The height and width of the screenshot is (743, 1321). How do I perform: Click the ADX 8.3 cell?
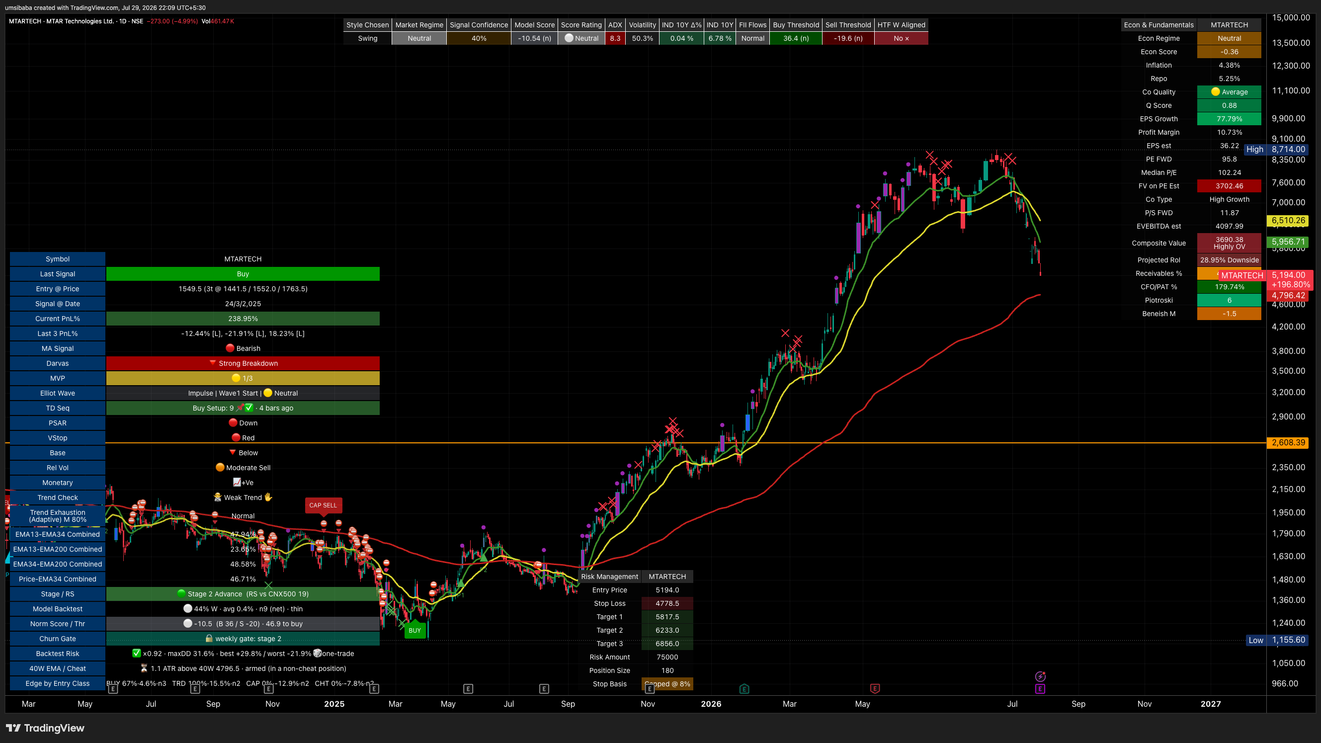tap(615, 38)
